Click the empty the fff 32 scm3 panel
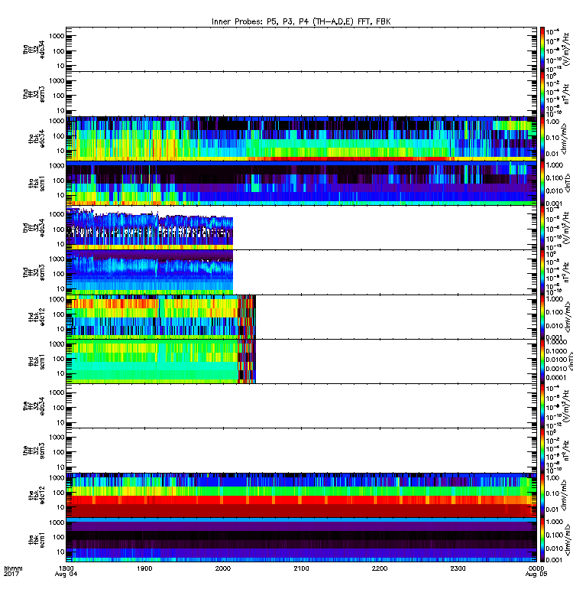The height and width of the screenshot is (612, 573). pyautogui.click(x=301, y=451)
